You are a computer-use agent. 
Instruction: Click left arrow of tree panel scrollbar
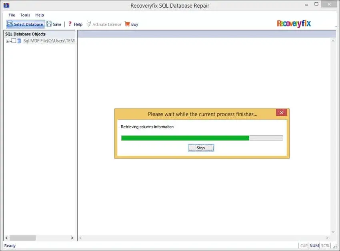(6, 238)
